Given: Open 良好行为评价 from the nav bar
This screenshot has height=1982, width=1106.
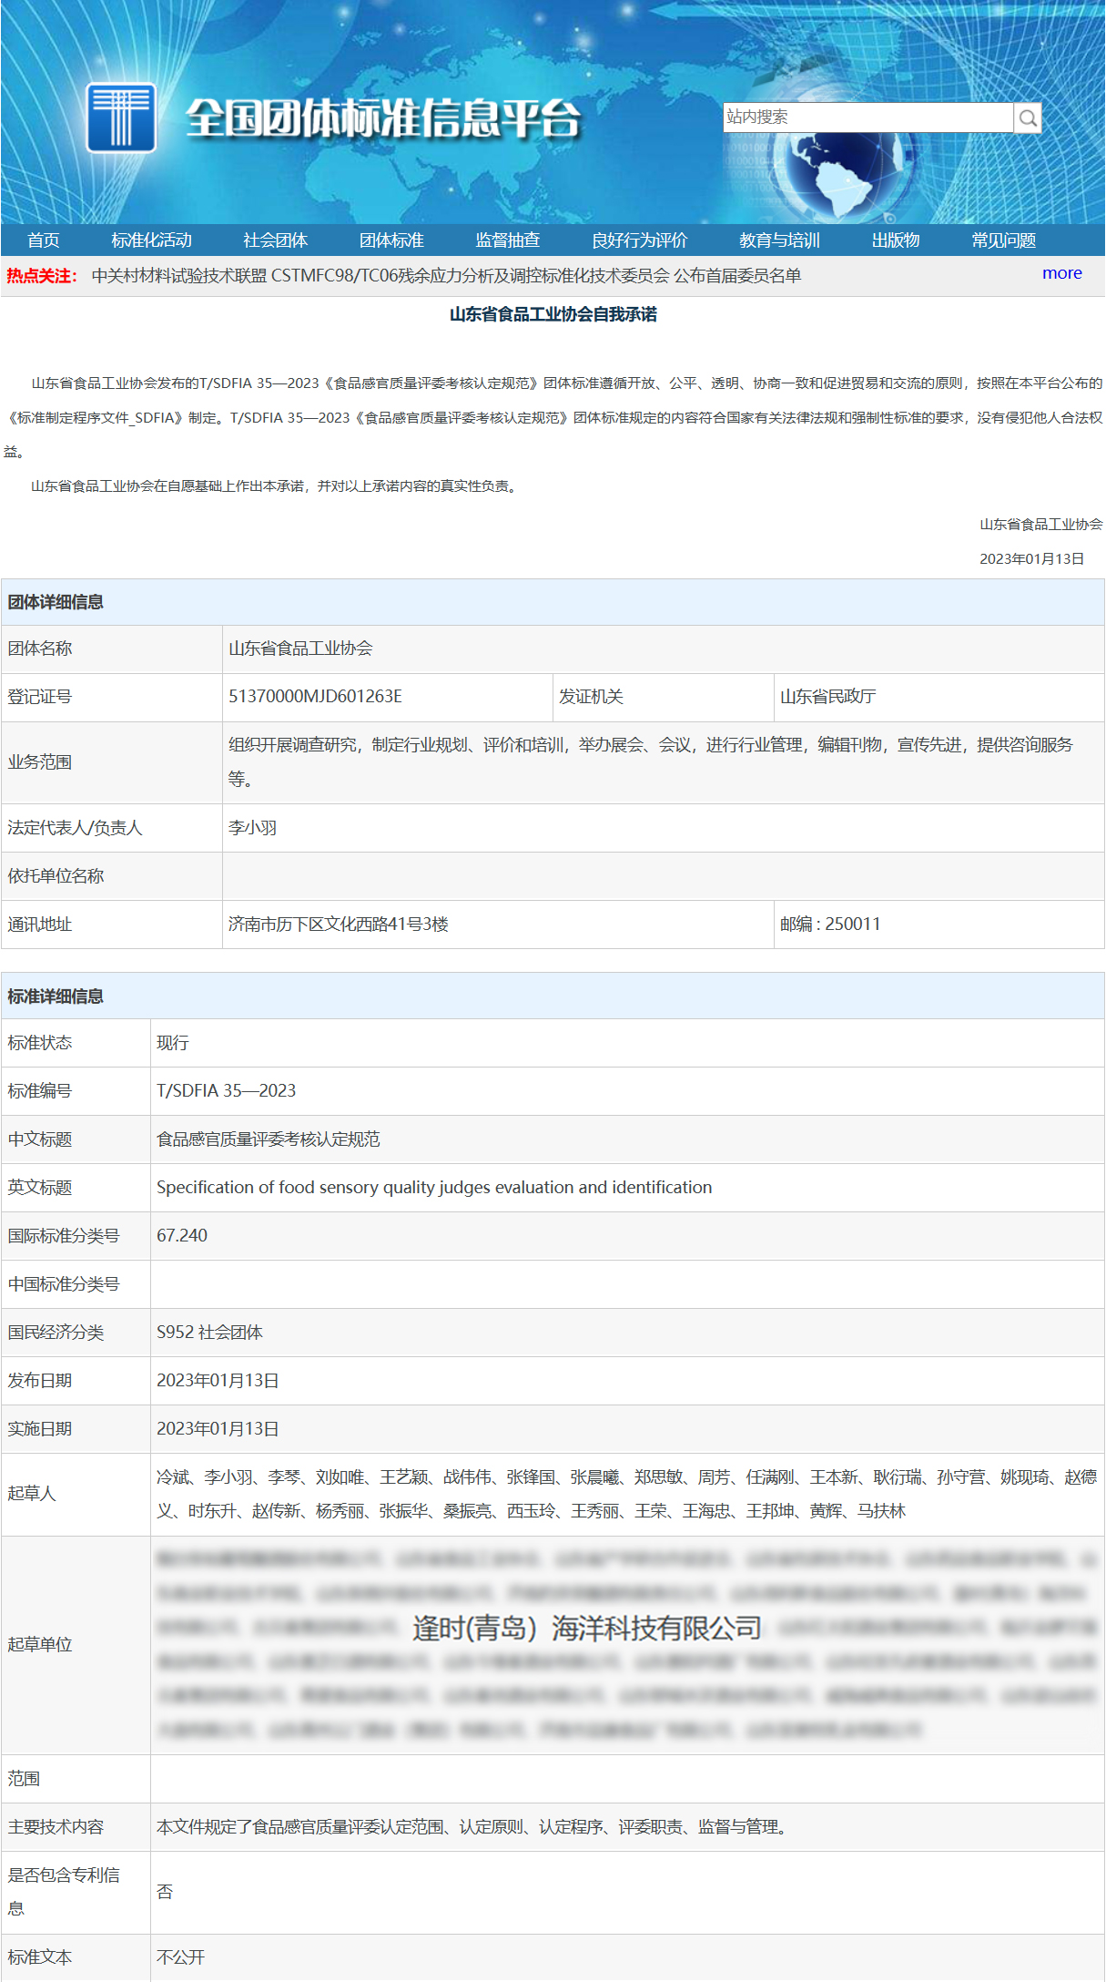Looking at the screenshot, I should point(639,240).
